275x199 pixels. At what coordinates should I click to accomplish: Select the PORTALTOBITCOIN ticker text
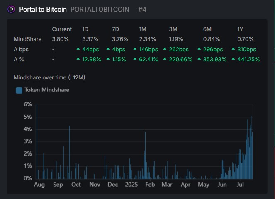(100, 10)
